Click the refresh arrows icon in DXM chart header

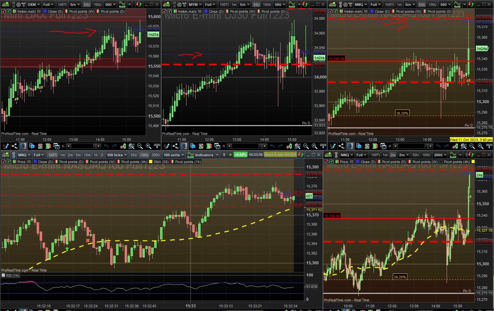point(139,5)
